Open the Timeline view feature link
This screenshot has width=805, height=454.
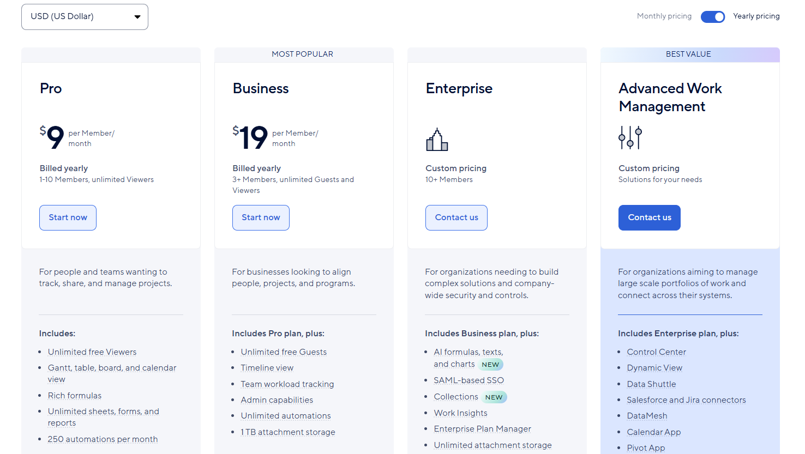tap(267, 368)
